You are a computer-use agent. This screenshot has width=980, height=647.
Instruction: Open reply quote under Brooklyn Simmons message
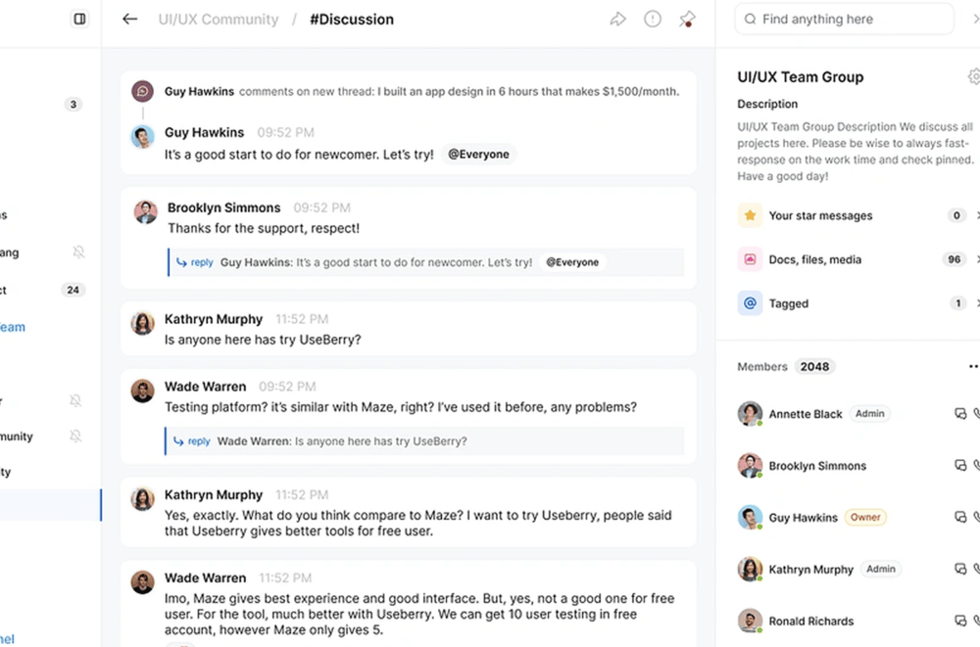[x=425, y=262]
